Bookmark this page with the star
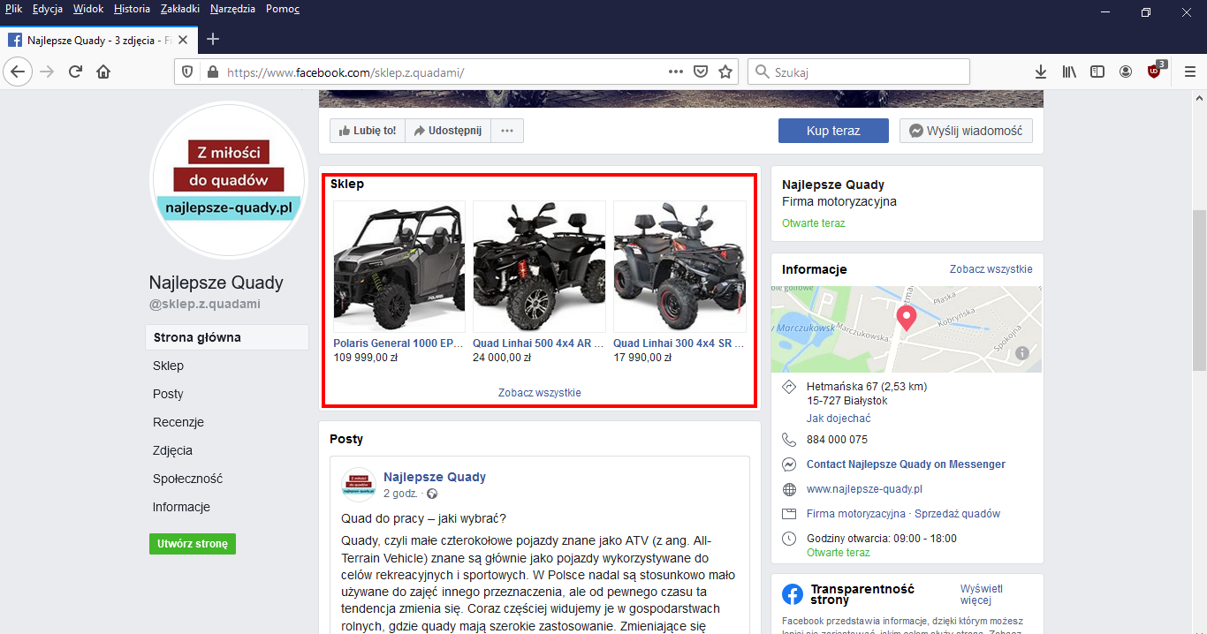 (x=725, y=72)
